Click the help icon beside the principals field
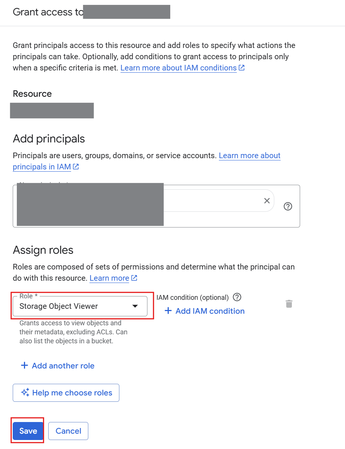Screen dimensions: 345x449 pos(288,206)
